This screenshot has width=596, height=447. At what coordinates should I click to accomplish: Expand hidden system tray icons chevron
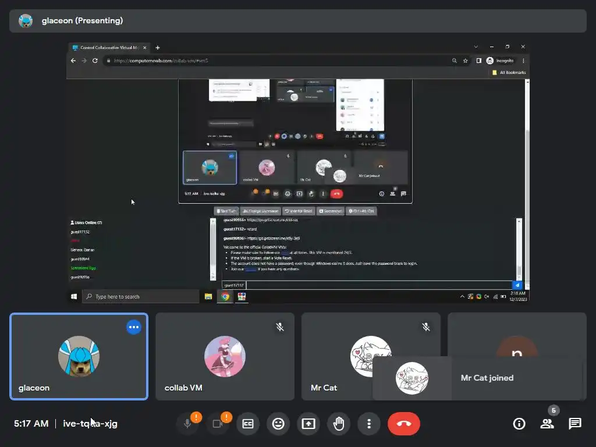pos(462,296)
